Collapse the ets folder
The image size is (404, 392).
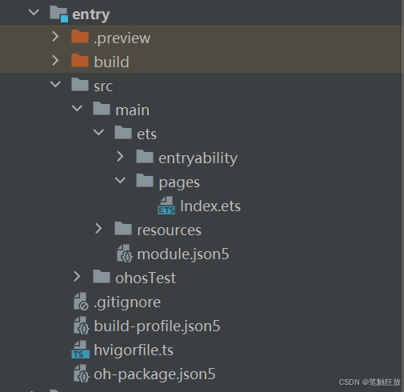98,132
